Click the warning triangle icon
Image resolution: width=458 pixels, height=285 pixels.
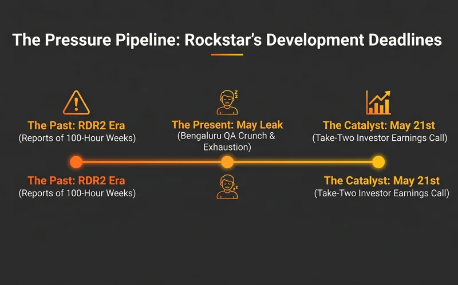(x=76, y=102)
